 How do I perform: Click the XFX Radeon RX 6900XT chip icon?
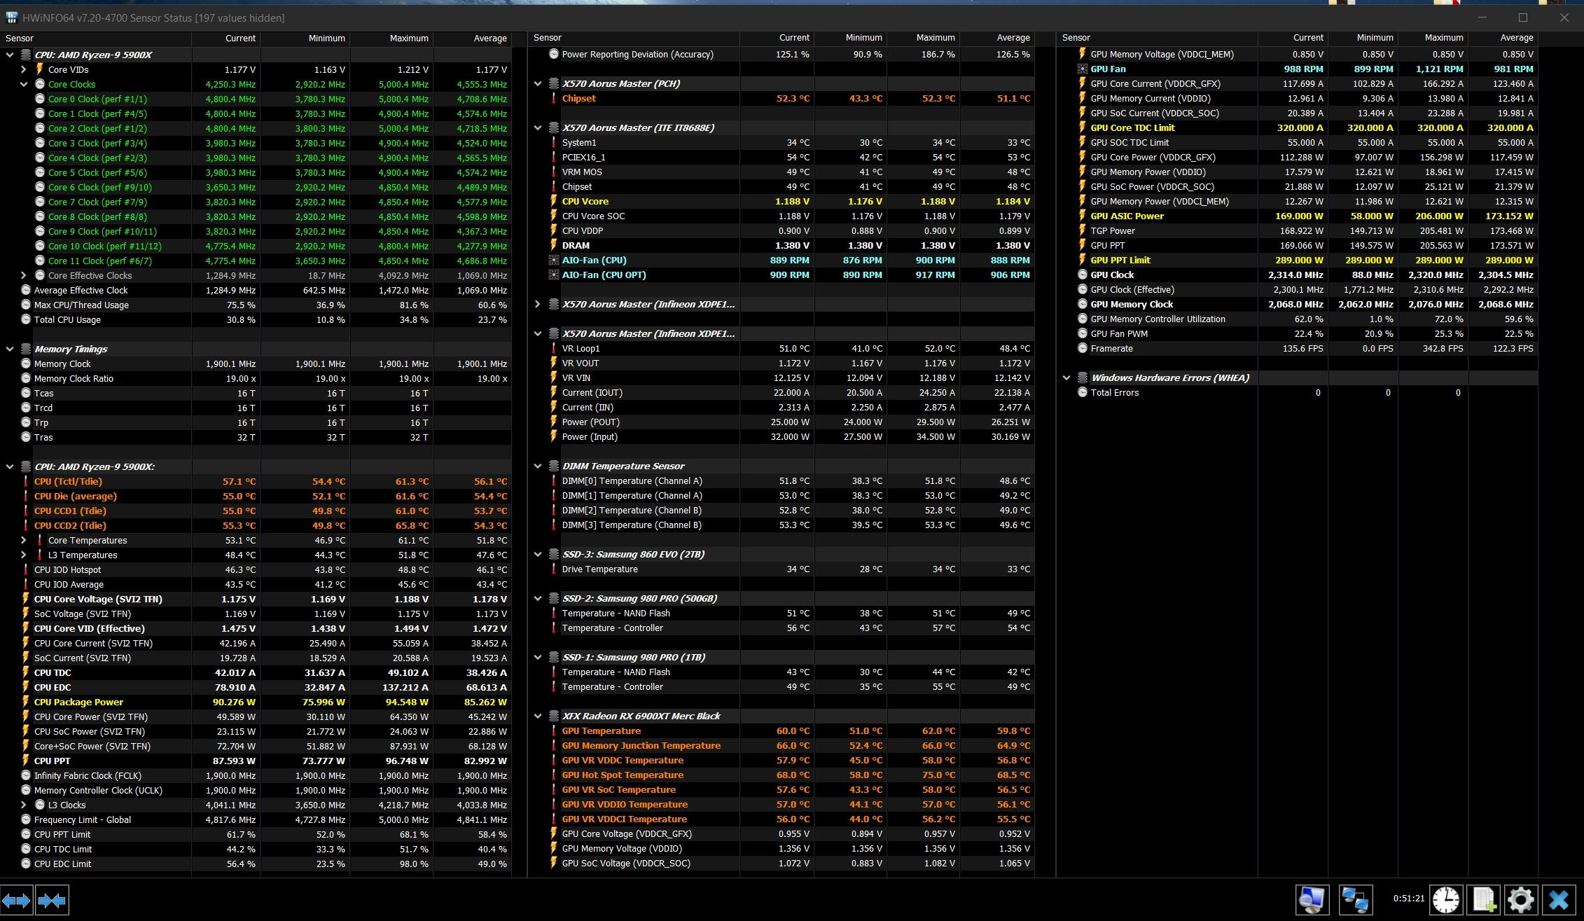point(553,716)
